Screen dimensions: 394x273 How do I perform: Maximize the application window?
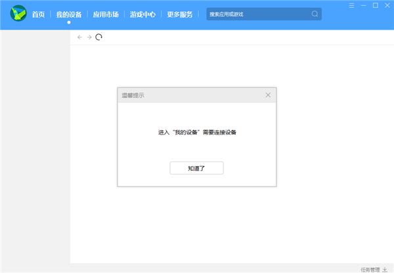point(376,5)
